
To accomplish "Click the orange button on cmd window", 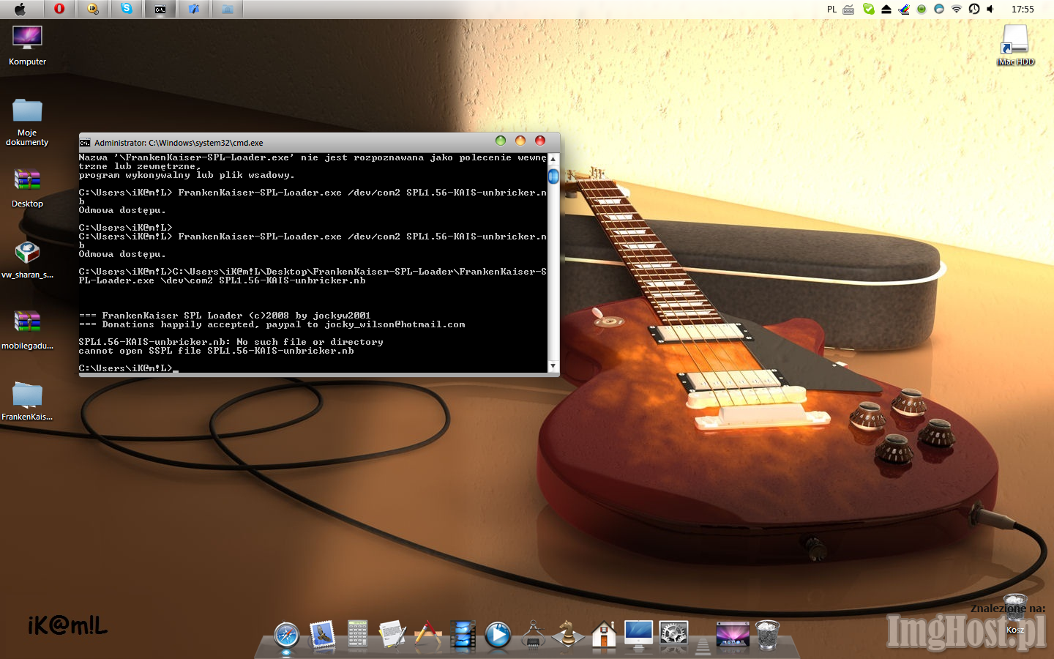I will 520,141.
